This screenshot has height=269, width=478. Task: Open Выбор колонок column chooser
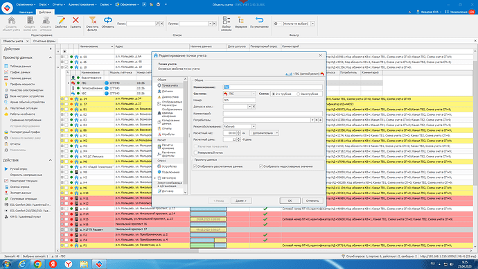pos(227,20)
